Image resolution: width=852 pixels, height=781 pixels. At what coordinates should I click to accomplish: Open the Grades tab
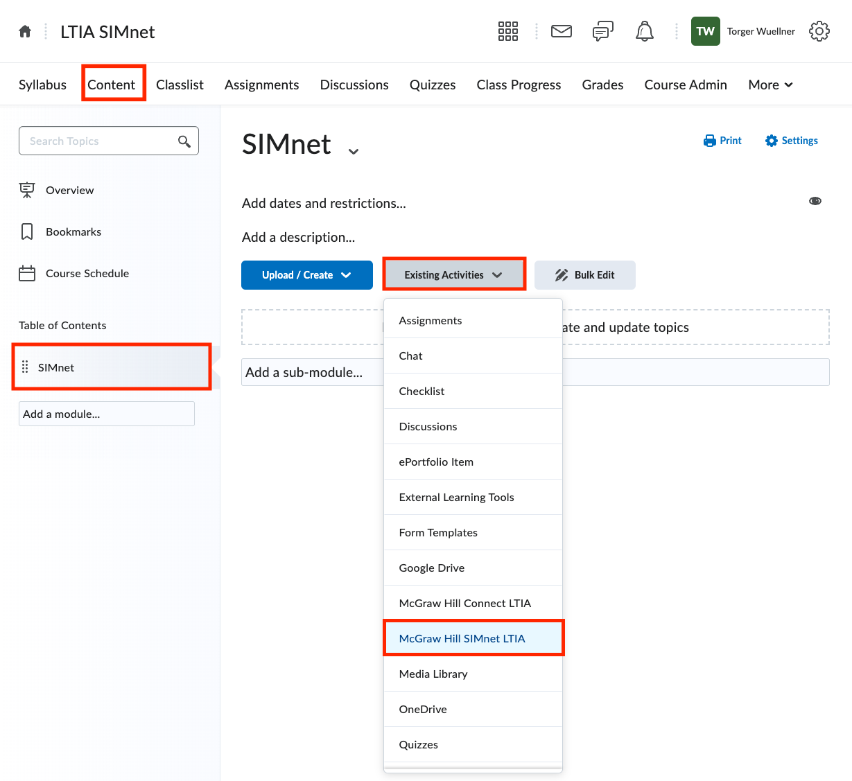(603, 85)
